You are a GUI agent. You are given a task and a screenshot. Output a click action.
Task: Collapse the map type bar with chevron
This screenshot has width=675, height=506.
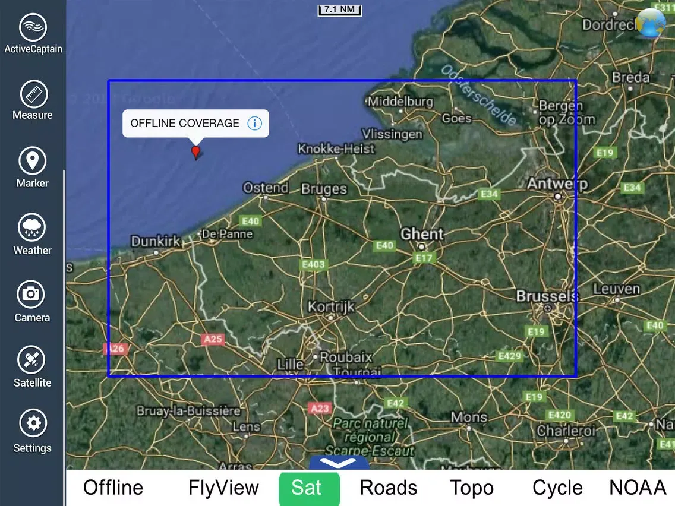(x=338, y=463)
